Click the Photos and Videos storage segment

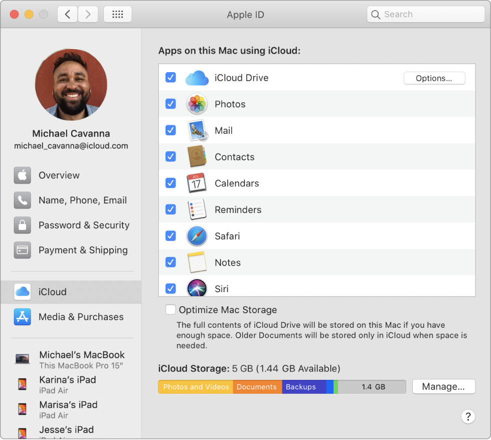196,387
